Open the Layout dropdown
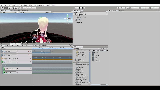Screen dimensions: 160x90 (x=154, y=8)
